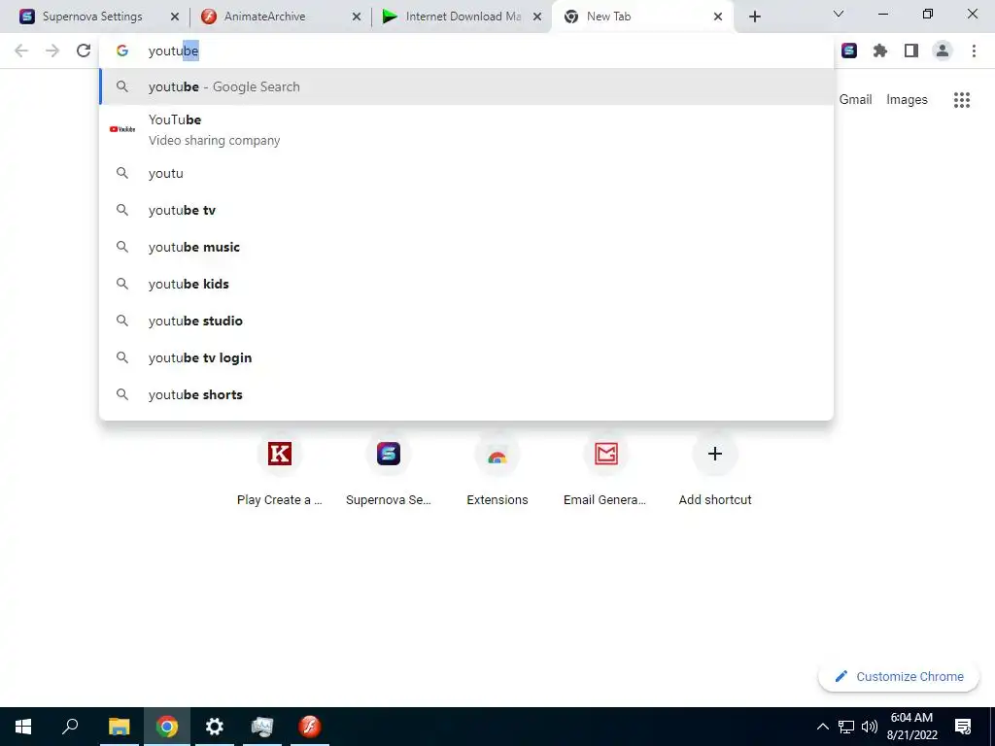
Task: Show hidden system tray icons
Action: click(x=822, y=727)
